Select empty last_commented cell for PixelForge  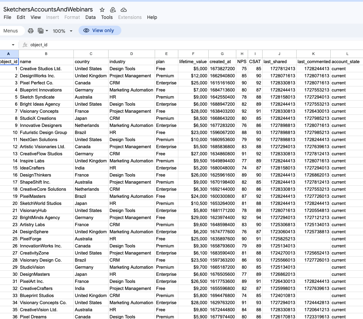pos(313,239)
